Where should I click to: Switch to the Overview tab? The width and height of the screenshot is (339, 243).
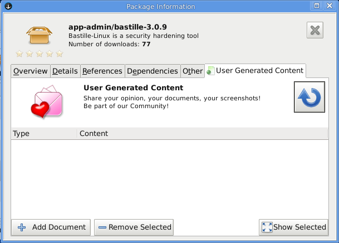[x=31, y=71]
